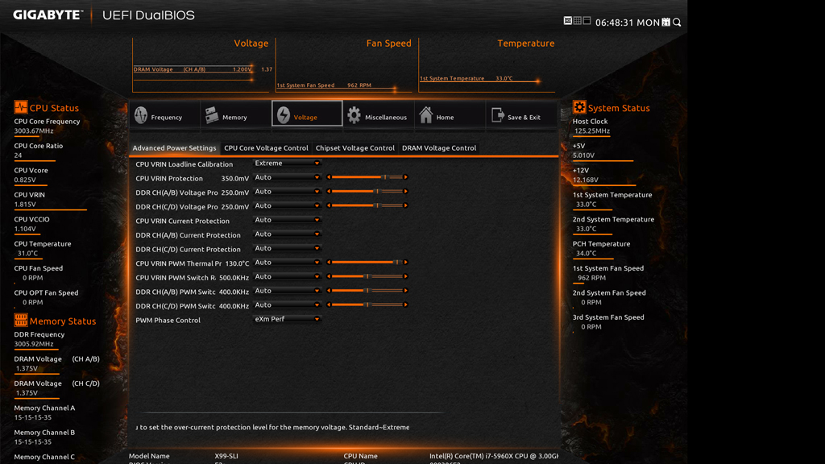The width and height of the screenshot is (825, 464).
Task: Open the Memory section icon
Action: (x=212, y=116)
